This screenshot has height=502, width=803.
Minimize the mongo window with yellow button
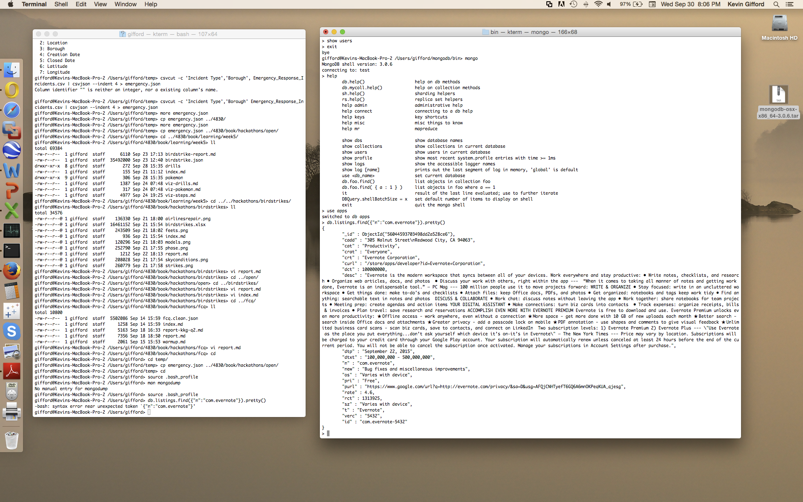click(x=334, y=32)
